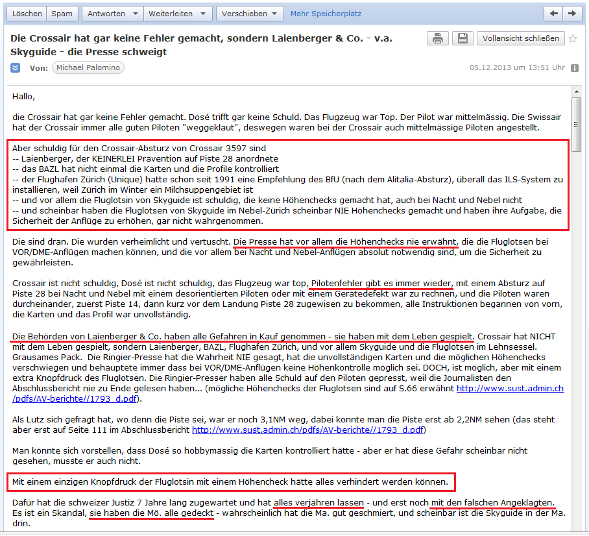
Task: Open the Weiterleiten dropdown arrow
Action: point(202,14)
